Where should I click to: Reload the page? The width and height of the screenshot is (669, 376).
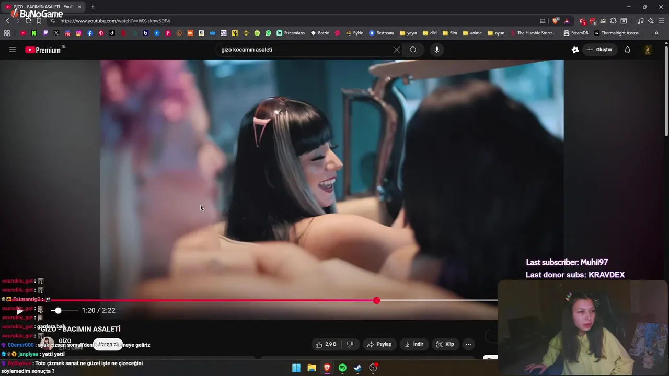click(x=28, y=21)
